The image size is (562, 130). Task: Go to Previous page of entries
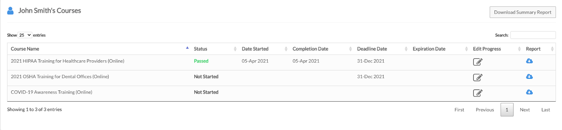coord(485,110)
